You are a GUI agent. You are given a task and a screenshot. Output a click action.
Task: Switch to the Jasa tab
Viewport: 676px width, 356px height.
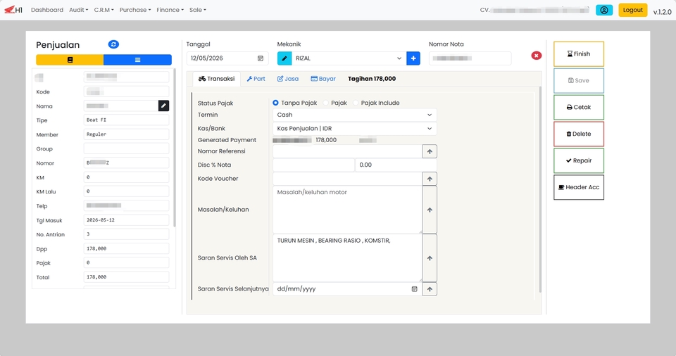pyautogui.click(x=288, y=79)
